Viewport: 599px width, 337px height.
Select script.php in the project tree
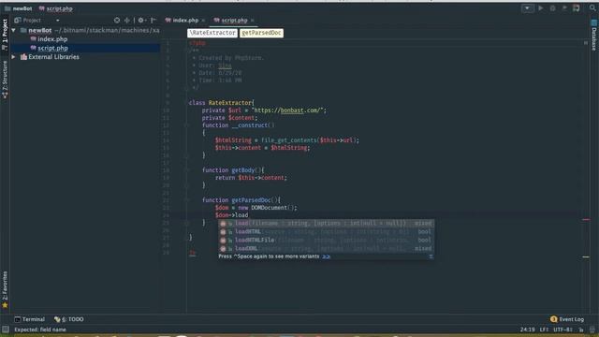[52, 48]
